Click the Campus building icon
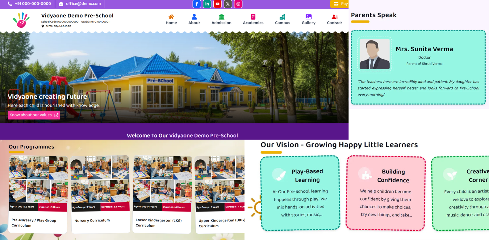Image resolution: width=489 pixels, height=240 pixels. point(282,17)
